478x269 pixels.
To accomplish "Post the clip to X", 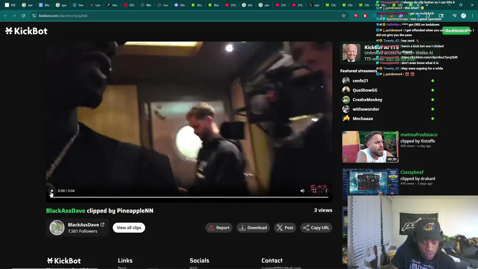I will 285,228.
